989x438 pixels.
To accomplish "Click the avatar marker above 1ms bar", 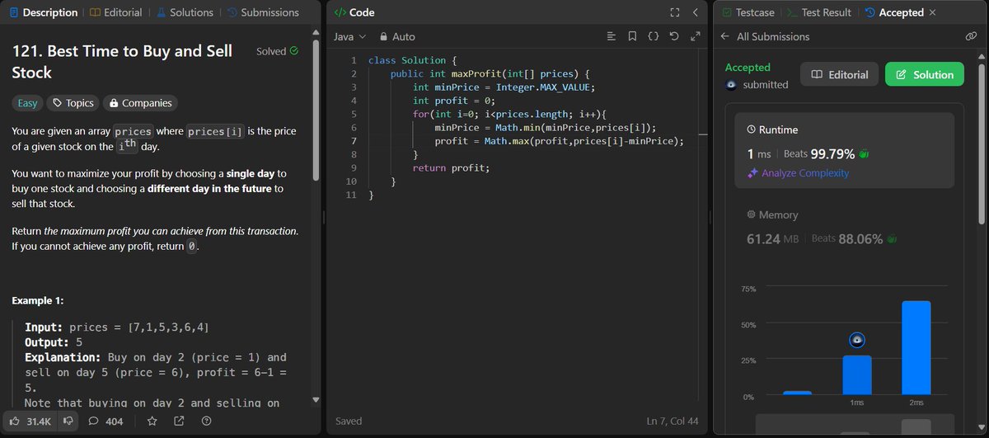I will [x=857, y=340].
